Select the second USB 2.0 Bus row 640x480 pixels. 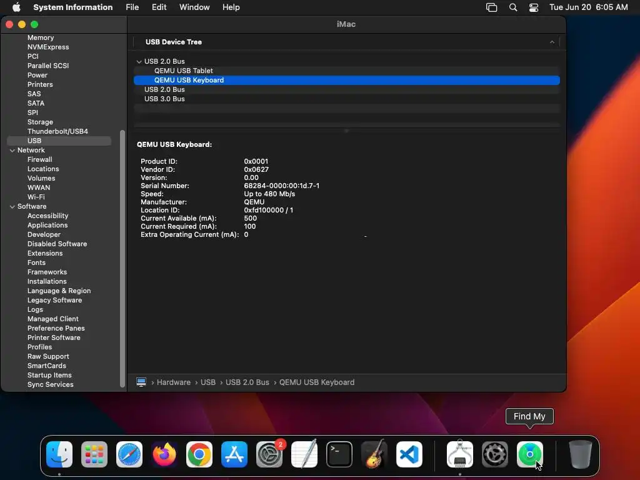(x=346, y=89)
